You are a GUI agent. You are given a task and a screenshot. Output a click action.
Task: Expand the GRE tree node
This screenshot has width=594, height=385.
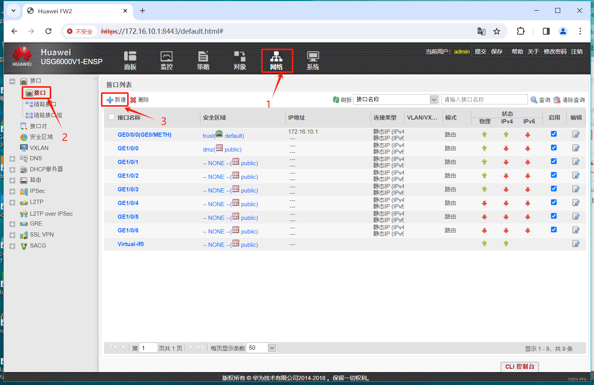click(12, 224)
